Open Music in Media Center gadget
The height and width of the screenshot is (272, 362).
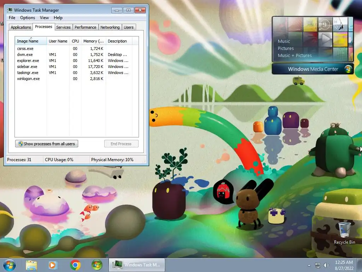pyautogui.click(x=284, y=41)
